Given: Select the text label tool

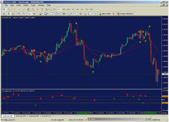Looking at the screenshot, I should click(x=42, y=9).
